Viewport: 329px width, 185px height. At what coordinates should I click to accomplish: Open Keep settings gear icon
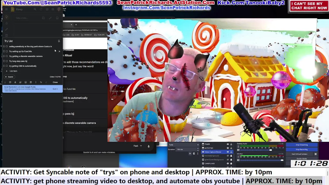[47, 9]
